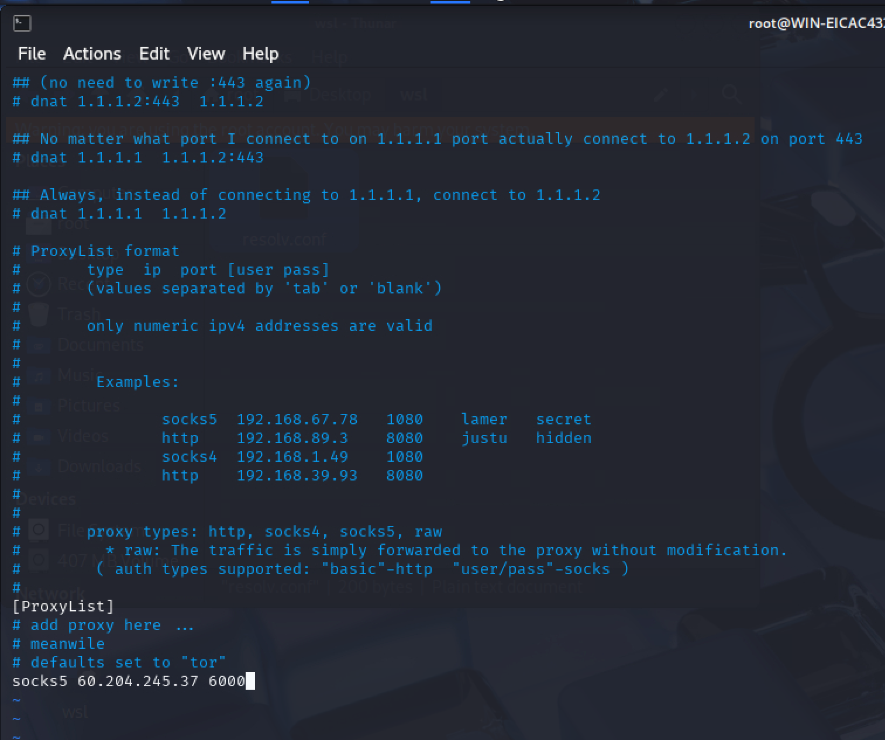Click the 'Examples:' comment text
This screenshot has width=885, height=740.
137,382
